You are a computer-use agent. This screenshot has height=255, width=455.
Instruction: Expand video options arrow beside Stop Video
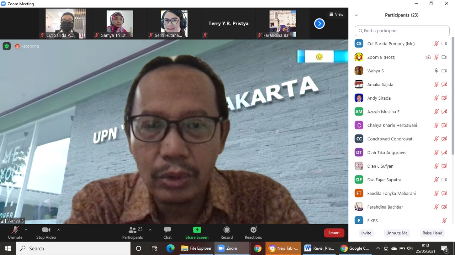[x=59, y=230]
